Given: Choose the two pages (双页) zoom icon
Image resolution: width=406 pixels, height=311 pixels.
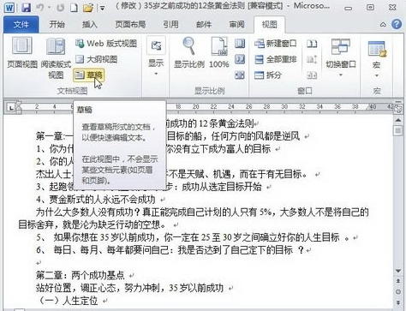Looking at the screenshot, I should pyautogui.click(x=240, y=59).
